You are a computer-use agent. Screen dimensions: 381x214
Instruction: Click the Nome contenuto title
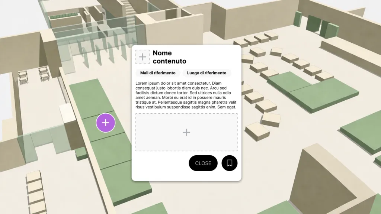(169, 57)
